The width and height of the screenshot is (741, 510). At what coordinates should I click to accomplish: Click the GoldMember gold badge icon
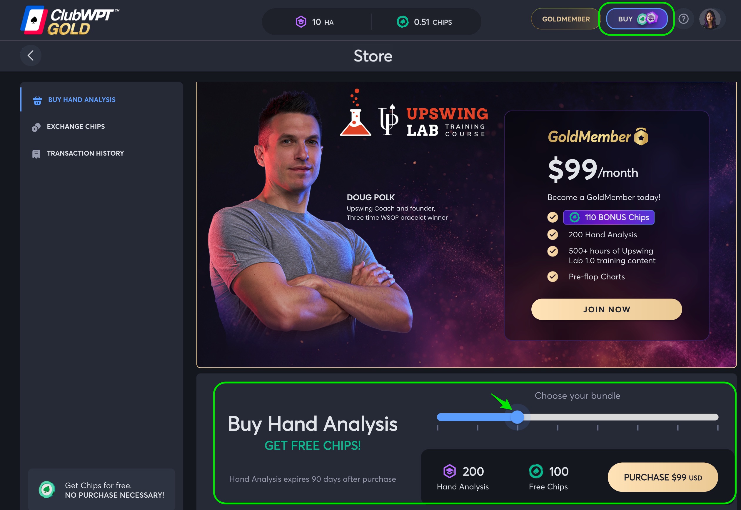point(641,137)
